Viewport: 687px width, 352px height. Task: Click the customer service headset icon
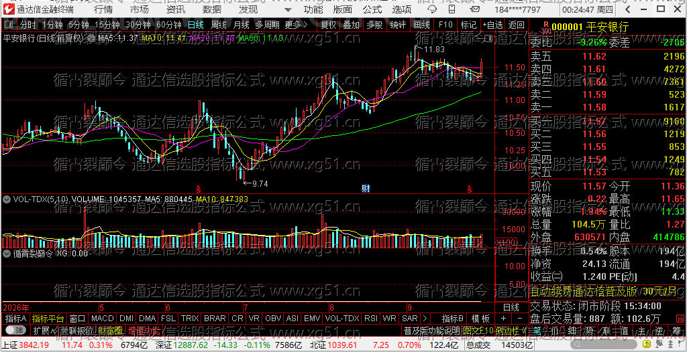tap(431, 9)
